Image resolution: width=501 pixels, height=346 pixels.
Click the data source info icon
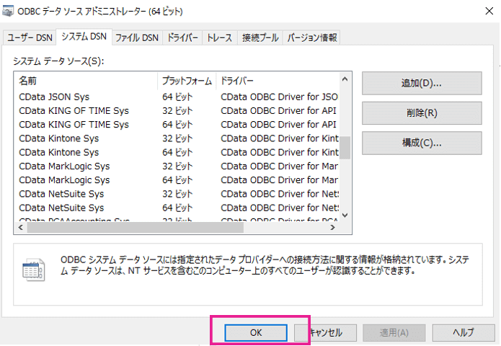34,270
